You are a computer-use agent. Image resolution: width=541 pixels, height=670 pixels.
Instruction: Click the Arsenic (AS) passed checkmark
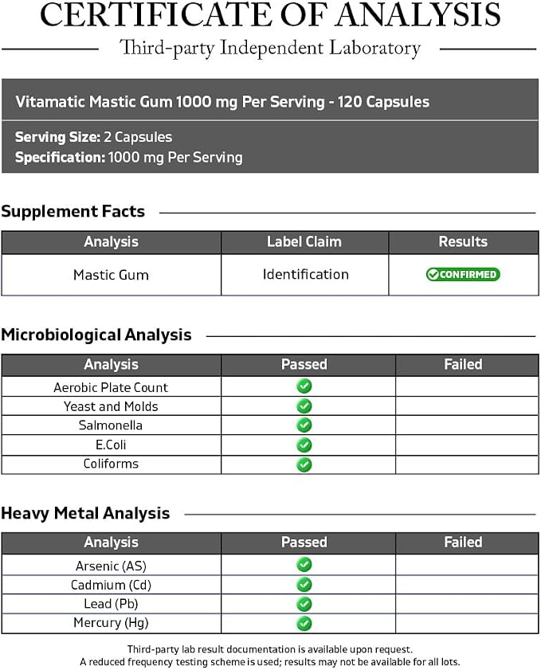pyautogui.click(x=304, y=565)
